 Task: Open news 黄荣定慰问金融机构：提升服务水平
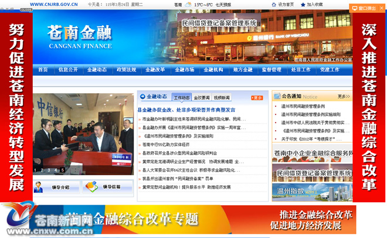(x=186, y=187)
